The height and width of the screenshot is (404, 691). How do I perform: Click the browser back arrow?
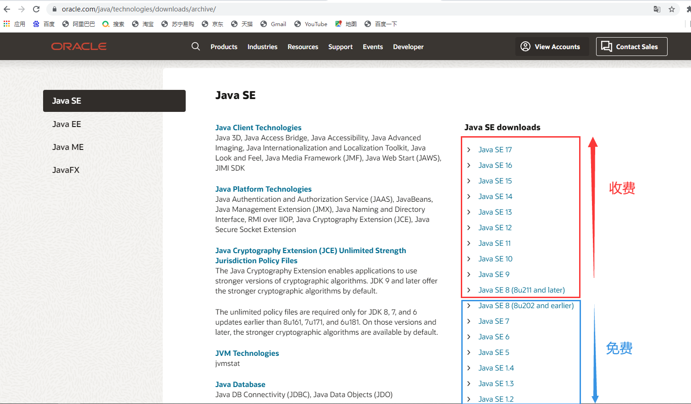tap(7, 9)
